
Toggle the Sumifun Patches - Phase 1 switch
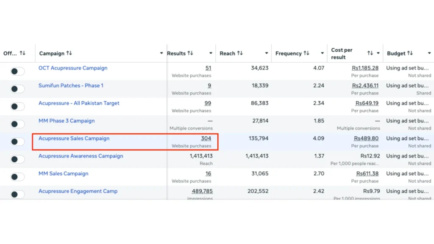(17, 89)
